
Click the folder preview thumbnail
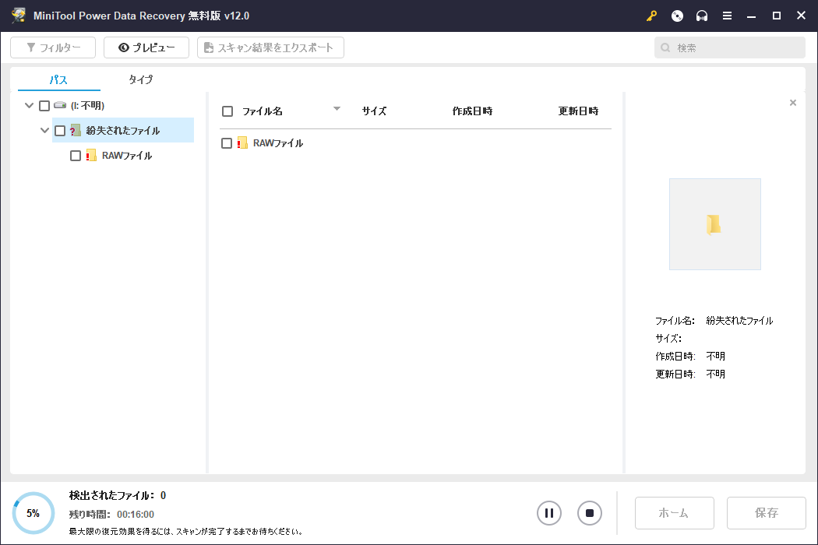[x=714, y=224]
